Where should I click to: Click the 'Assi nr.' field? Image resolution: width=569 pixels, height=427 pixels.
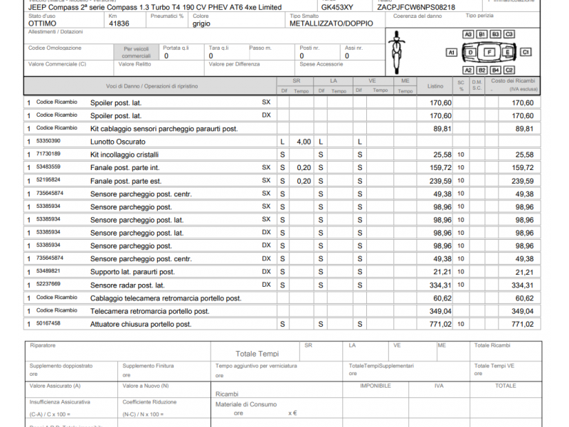tap(363, 52)
